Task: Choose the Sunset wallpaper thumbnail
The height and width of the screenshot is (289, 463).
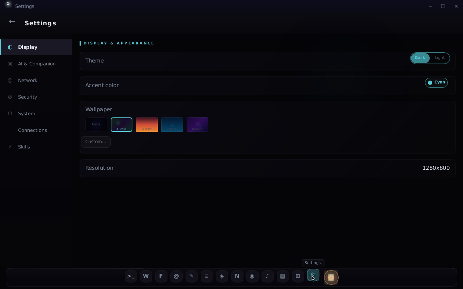Action: 147,125
